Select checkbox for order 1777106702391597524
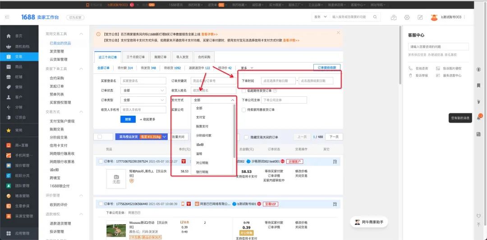This screenshot has width=487, height=240. click(x=101, y=161)
